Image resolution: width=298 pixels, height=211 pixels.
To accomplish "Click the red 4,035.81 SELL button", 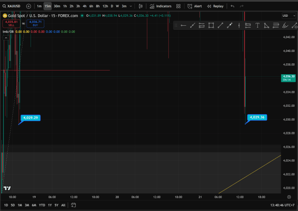I will click(x=11, y=23).
